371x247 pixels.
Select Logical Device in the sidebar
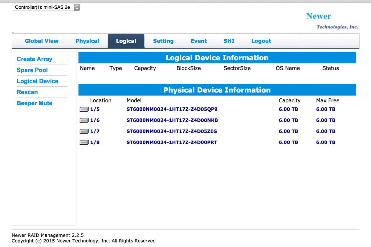(37, 81)
